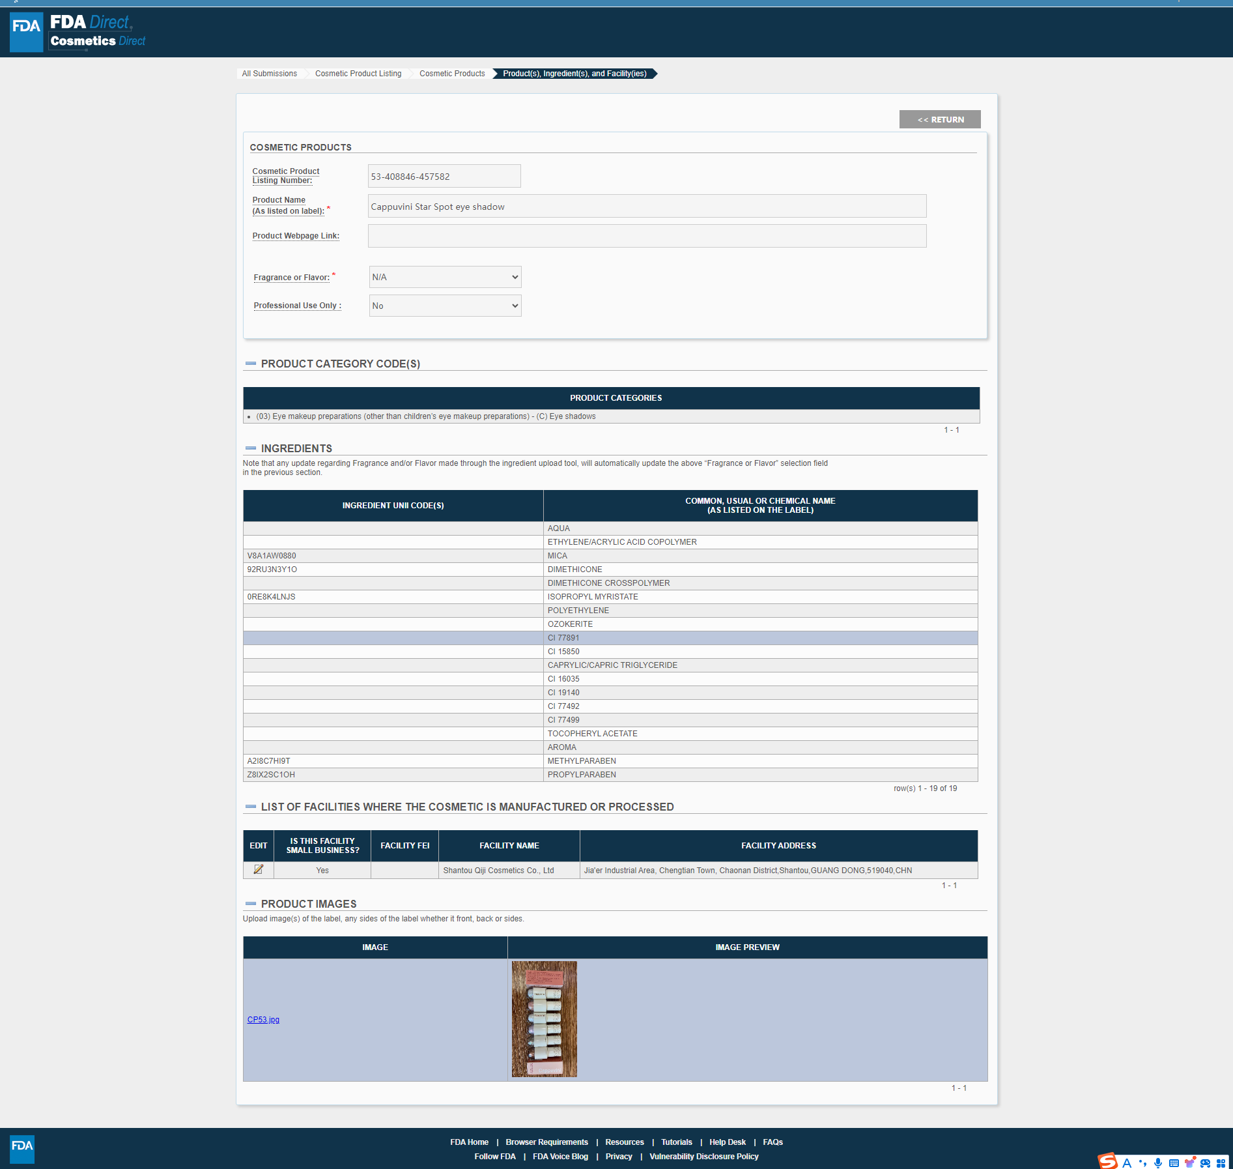Collapse the Ingredients section

[251, 448]
